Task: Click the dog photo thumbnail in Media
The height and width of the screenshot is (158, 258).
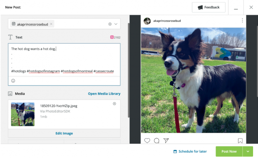Action: pos(23,114)
